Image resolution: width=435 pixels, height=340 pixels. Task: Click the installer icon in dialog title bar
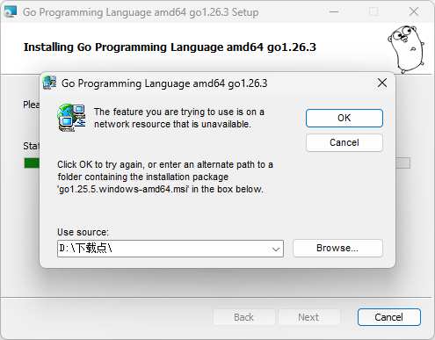click(x=49, y=83)
